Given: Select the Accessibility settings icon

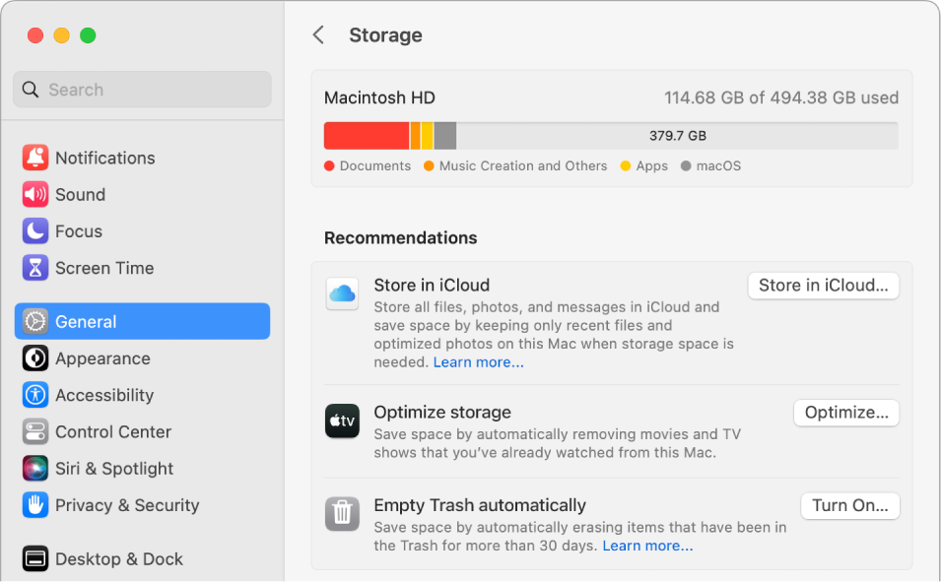Looking at the screenshot, I should [x=35, y=395].
